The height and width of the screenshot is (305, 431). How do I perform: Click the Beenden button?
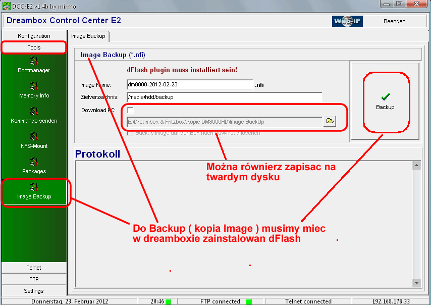pos(393,21)
